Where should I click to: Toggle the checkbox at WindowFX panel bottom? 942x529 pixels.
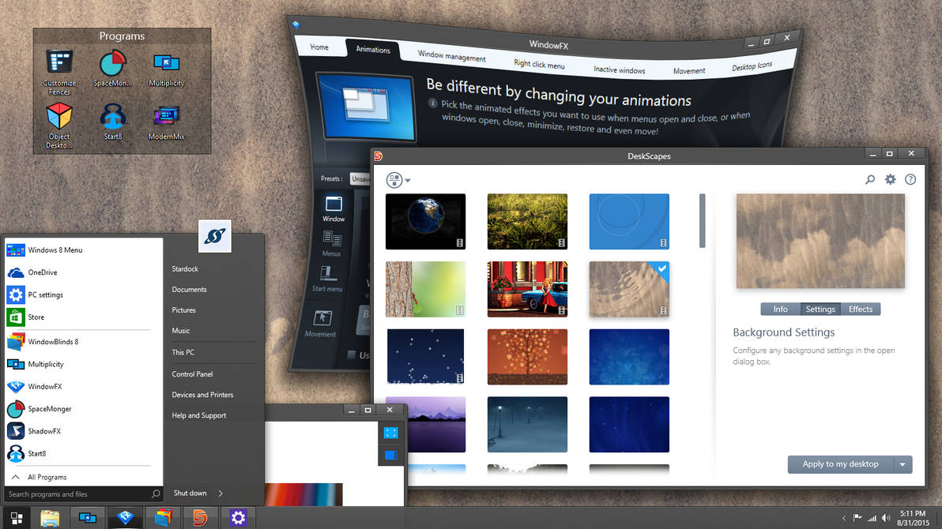click(x=352, y=355)
